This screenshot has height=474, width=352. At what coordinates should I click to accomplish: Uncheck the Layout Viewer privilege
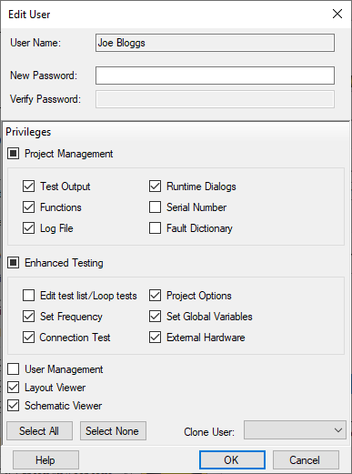pyautogui.click(x=14, y=388)
